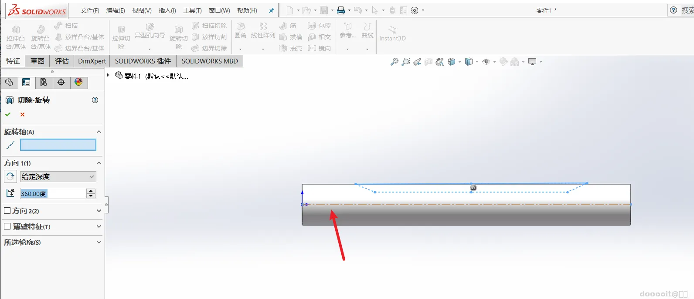This screenshot has height=299, width=694.
Task: Click the Rebuild traffic light icon
Action: tap(392, 10)
